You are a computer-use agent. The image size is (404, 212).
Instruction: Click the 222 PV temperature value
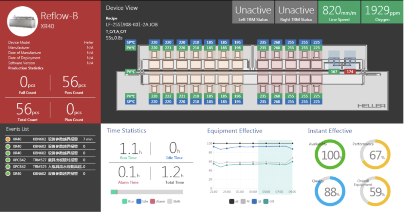coord(168,96)
